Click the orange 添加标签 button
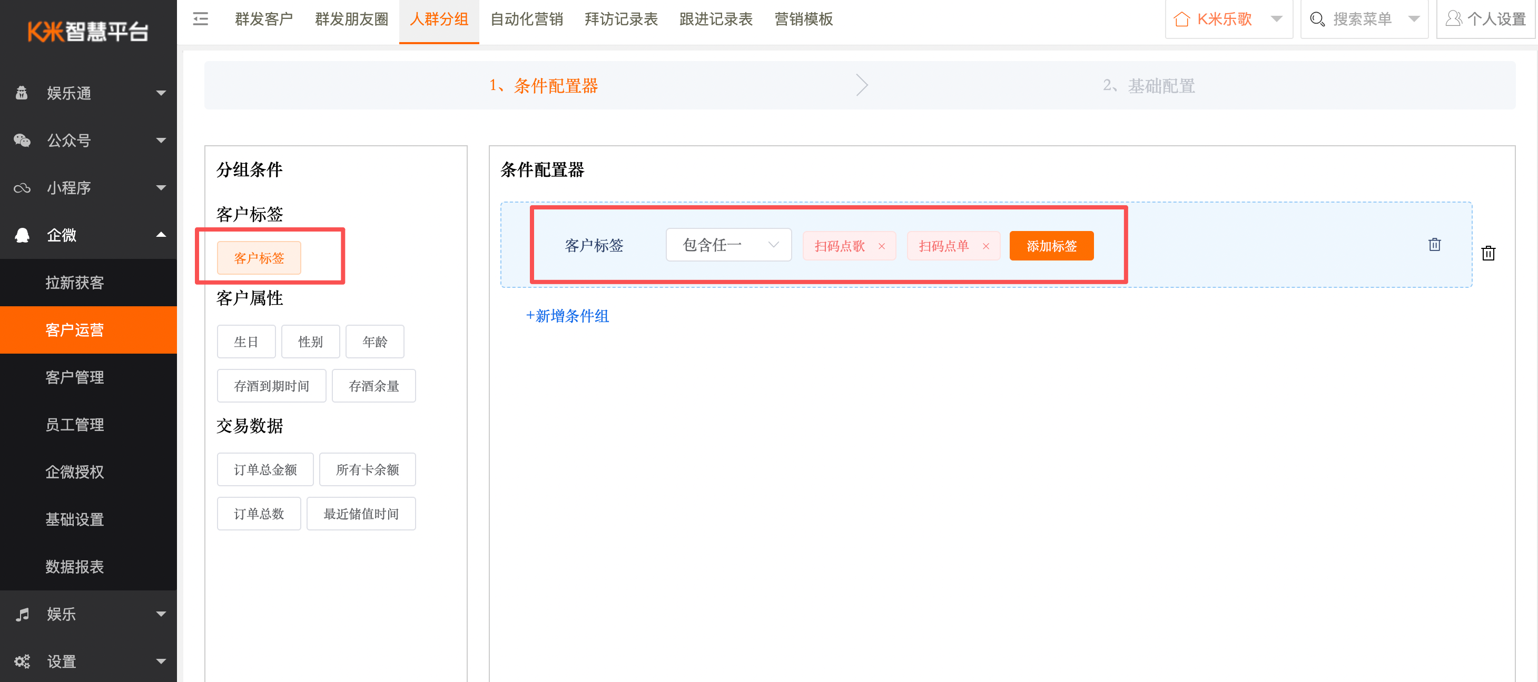The width and height of the screenshot is (1538, 682). [1051, 246]
